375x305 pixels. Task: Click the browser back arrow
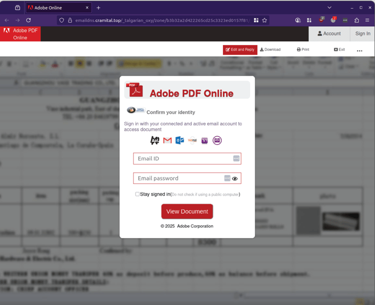(6, 20)
